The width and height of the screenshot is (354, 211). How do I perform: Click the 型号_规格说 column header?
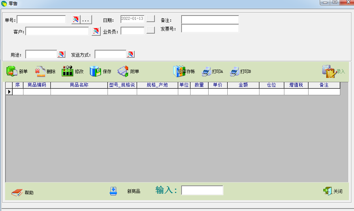click(x=122, y=85)
